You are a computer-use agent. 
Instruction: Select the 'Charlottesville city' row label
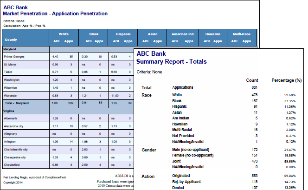[16, 150]
